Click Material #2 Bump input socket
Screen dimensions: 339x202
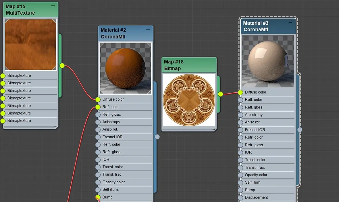98,197
